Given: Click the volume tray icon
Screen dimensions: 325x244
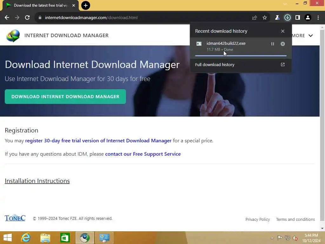Looking at the screenshot, I should 295,238.
